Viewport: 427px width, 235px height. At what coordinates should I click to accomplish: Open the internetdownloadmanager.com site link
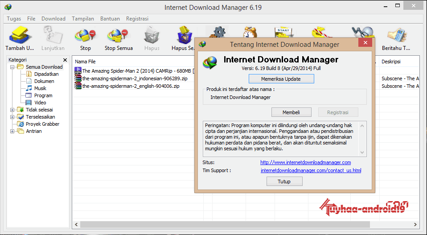[x=306, y=162]
